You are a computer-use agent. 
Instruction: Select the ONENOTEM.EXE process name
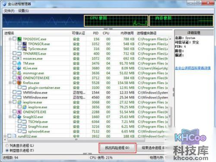pyautogui.click(x=36, y=78)
